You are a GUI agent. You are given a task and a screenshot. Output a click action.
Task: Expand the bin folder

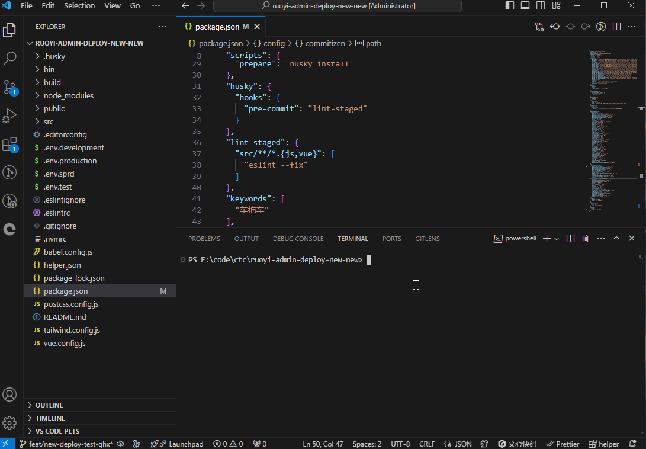click(100, 70)
